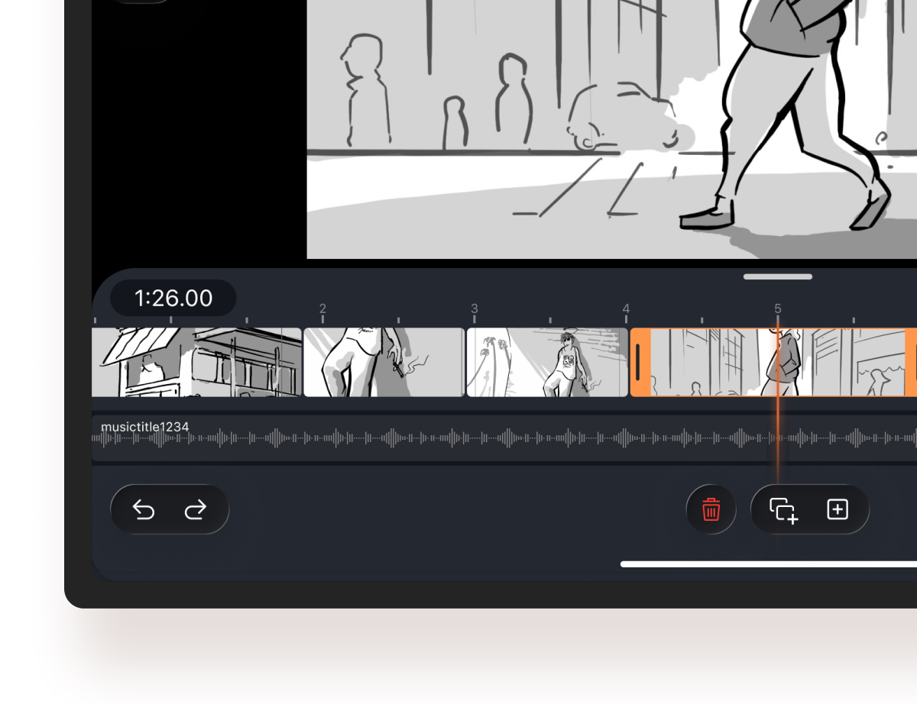
Task: Click the orange-highlighted selected clip
Action: (x=718, y=363)
